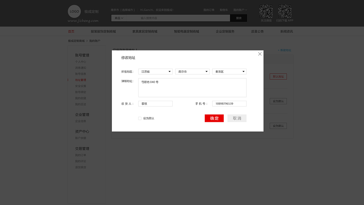Click the 关注微信 QR code
The width and height of the screenshot is (364, 205).
266,11
